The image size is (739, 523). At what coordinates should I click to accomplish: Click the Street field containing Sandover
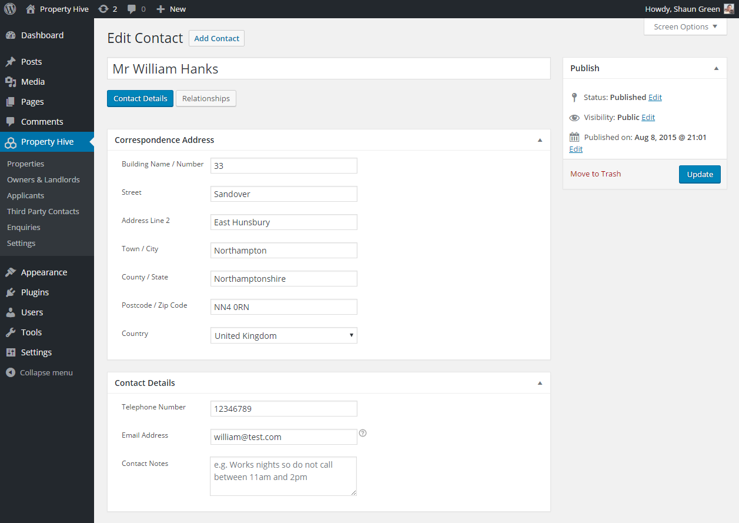tap(284, 194)
